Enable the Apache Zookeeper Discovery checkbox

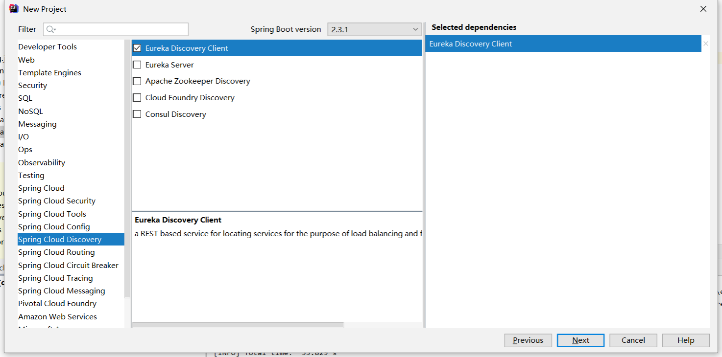pyautogui.click(x=137, y=81)
